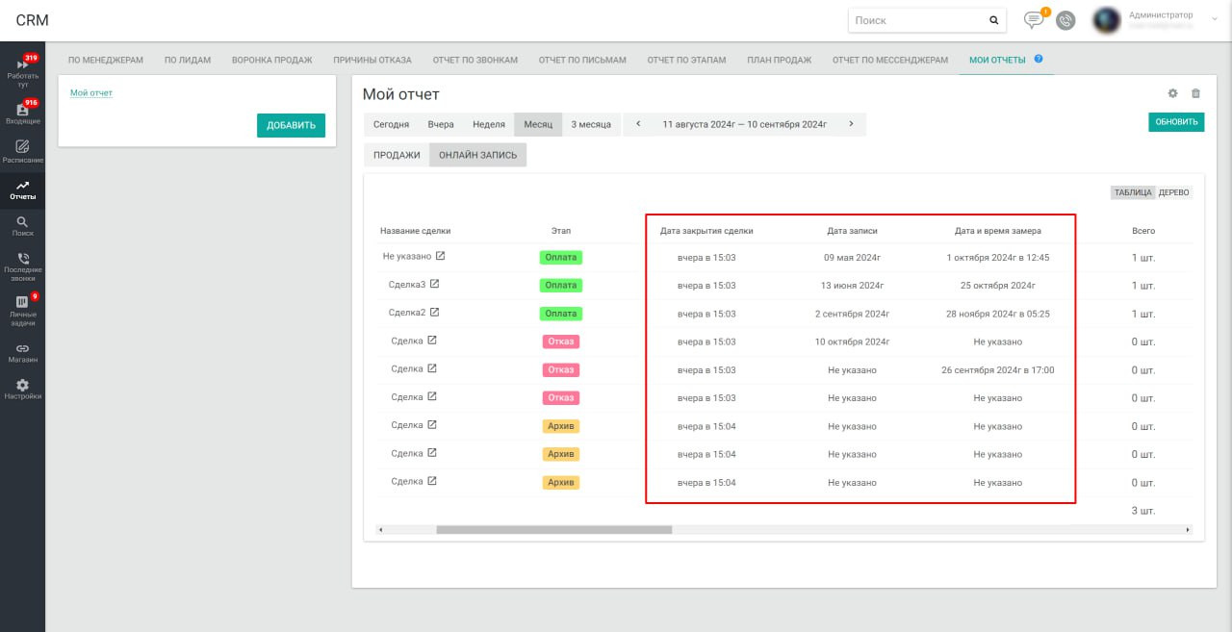Select the Неделя period filter
This screenshot has height=632, width=1232.
click(488, 124)
